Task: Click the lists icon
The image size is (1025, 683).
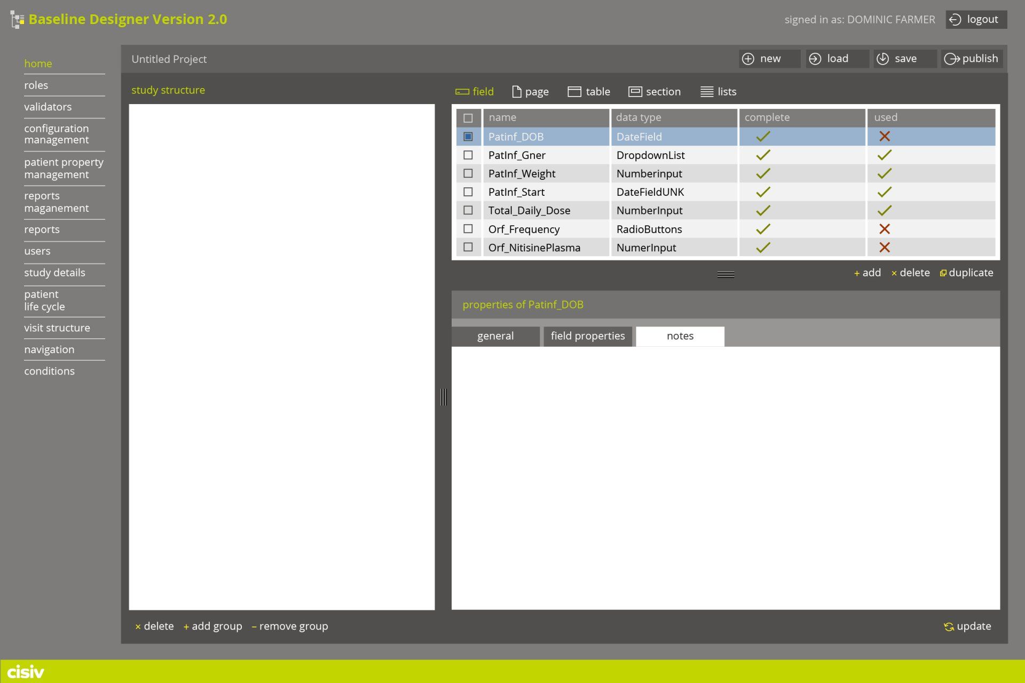Action: [x=707, y=92]
